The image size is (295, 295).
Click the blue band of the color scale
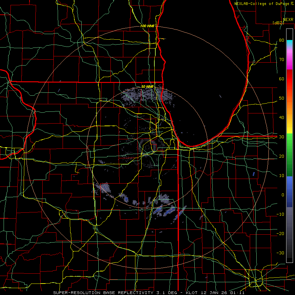tap(289, 192)
